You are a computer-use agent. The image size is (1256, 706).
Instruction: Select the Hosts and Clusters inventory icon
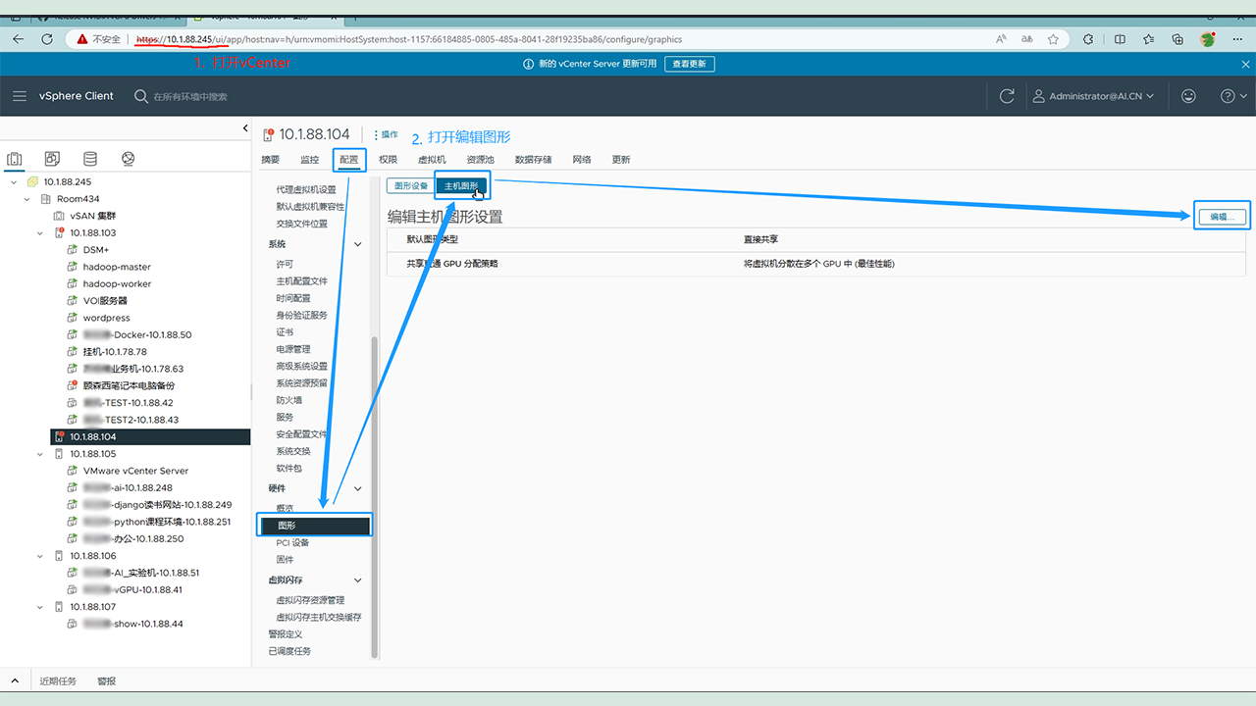[15, 159]
